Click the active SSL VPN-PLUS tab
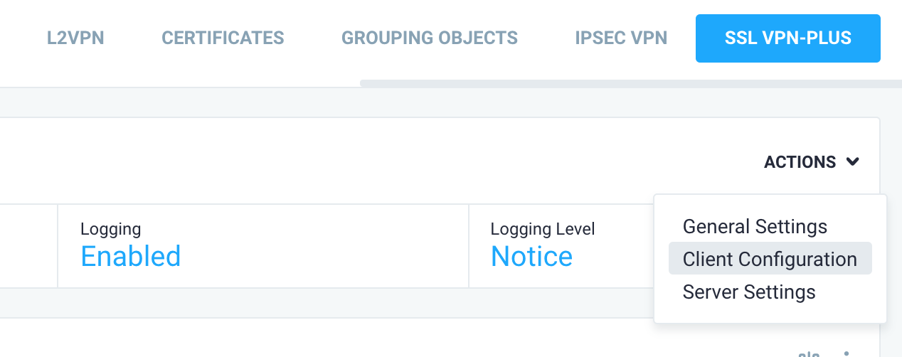The width and height of the screenshot is (902, 357). point(787,38)
